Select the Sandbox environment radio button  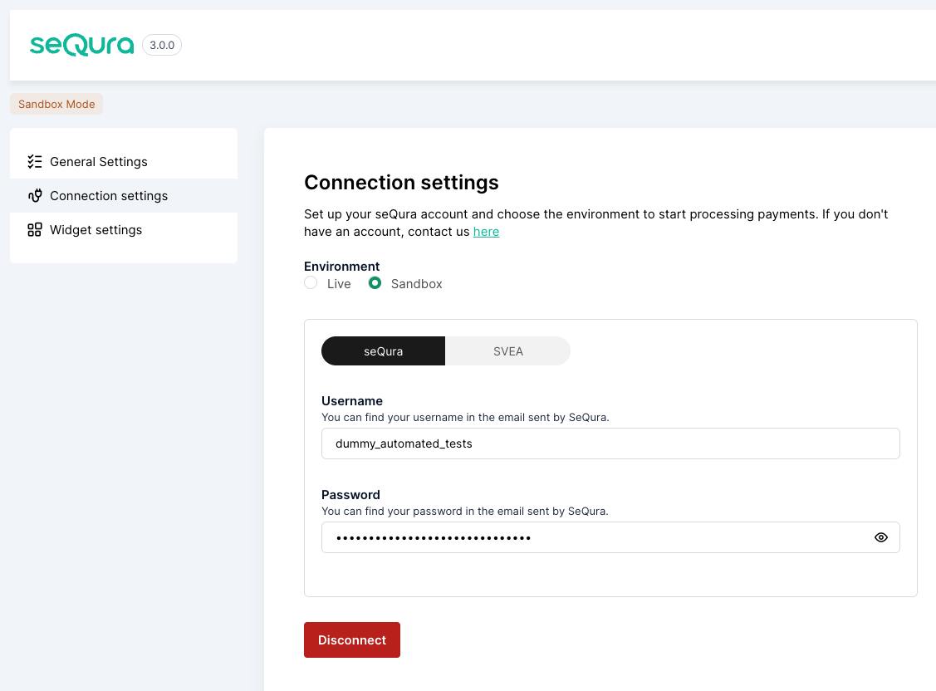pyautogui.click(x=375, y=283)
